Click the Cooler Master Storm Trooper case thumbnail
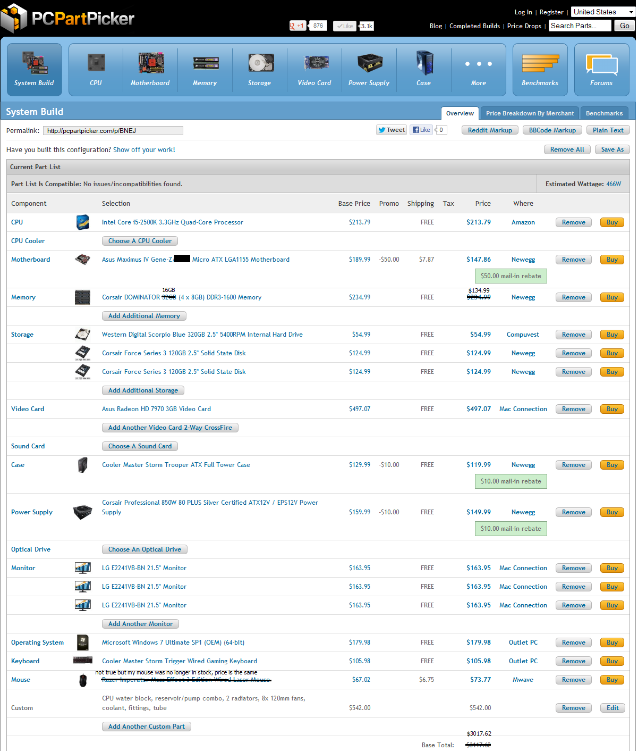This screenshot has height=751, width=638. point(82,465)
